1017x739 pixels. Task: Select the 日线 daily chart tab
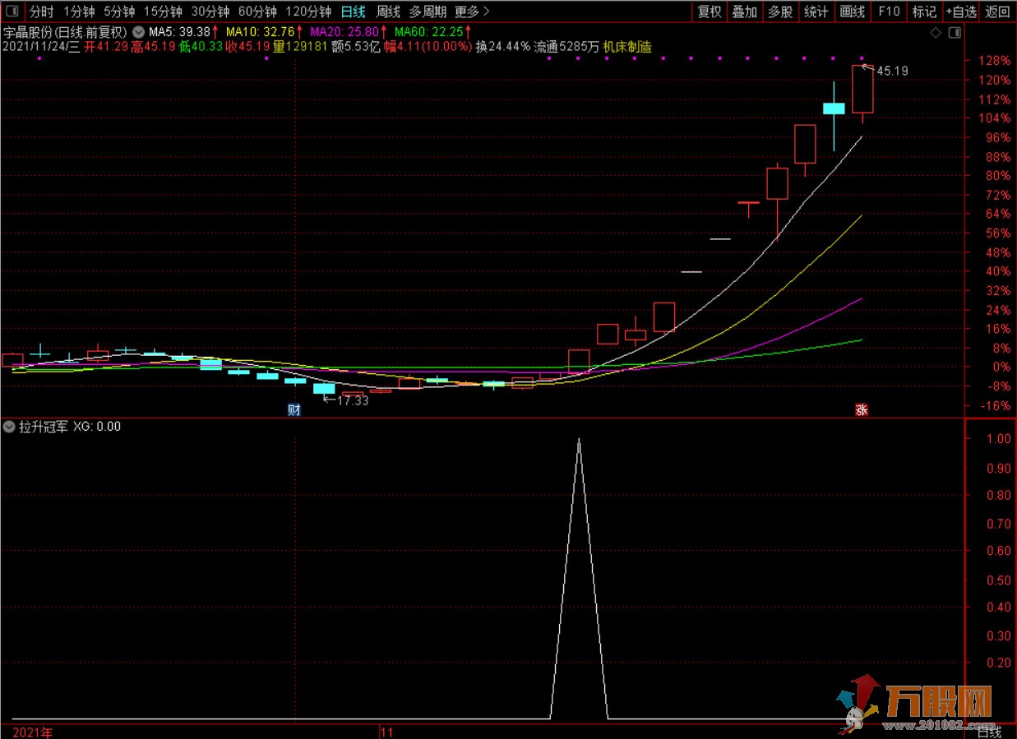coord(353,12)
